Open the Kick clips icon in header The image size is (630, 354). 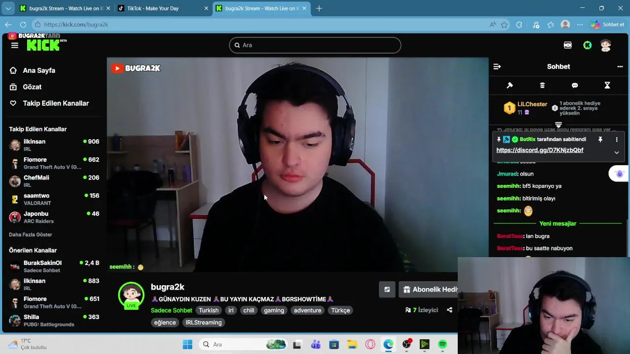point(567,45)
